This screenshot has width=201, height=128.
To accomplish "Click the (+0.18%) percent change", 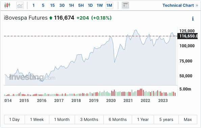I will [x=101, y=18].
